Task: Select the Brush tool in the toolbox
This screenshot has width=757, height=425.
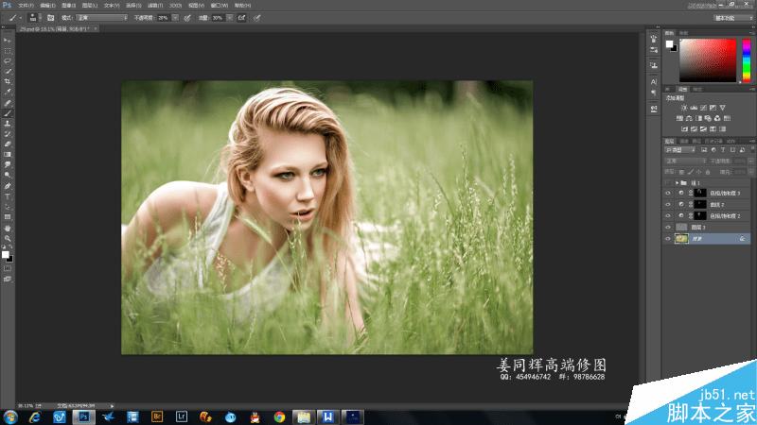Action: (9, 113)
